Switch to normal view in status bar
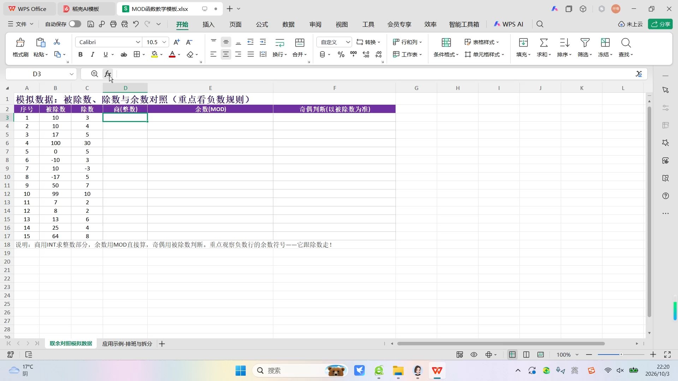The image size is (678, 381). point(512,355)
